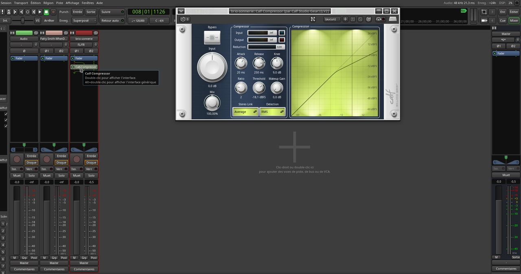Click the plugin latency clock icon

point(184,19)
